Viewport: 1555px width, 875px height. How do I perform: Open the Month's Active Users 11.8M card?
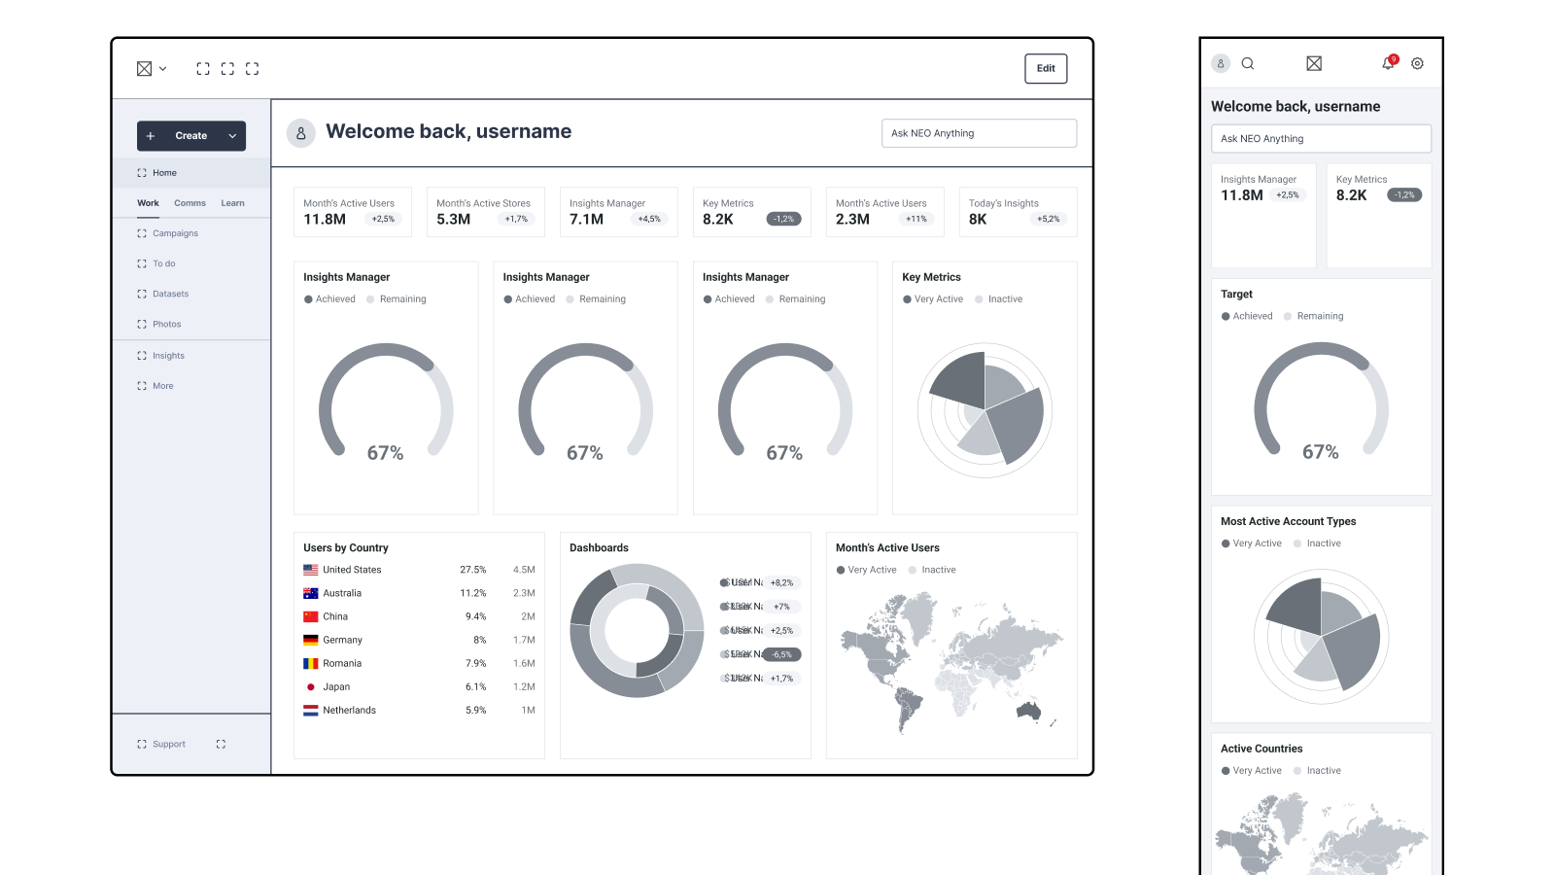click(x=353, y=212)
